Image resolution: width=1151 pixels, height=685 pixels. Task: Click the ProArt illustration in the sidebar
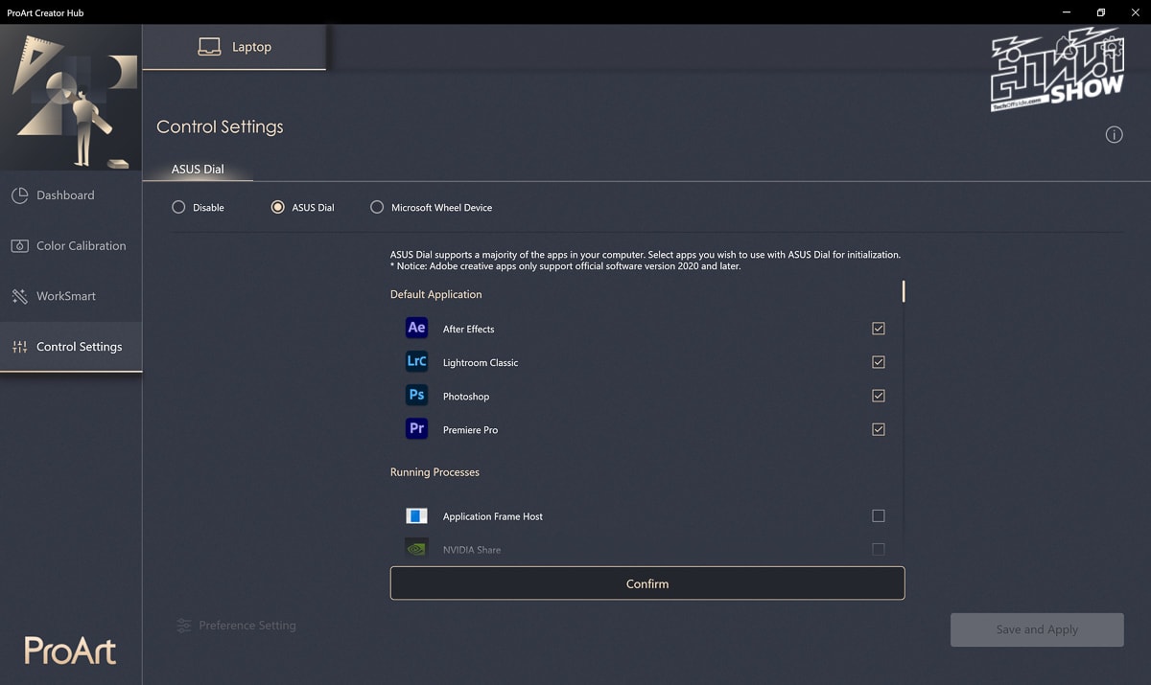tap(71, 98)
